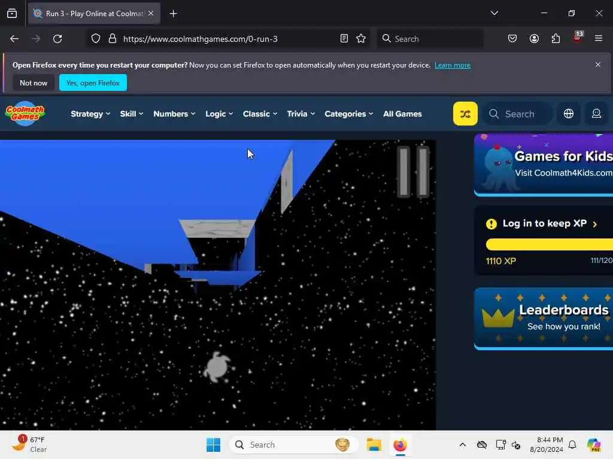Open the All Games page
The height and width of the screenshot is (459, 613).
pyautogui.click(x=402, y=114)
